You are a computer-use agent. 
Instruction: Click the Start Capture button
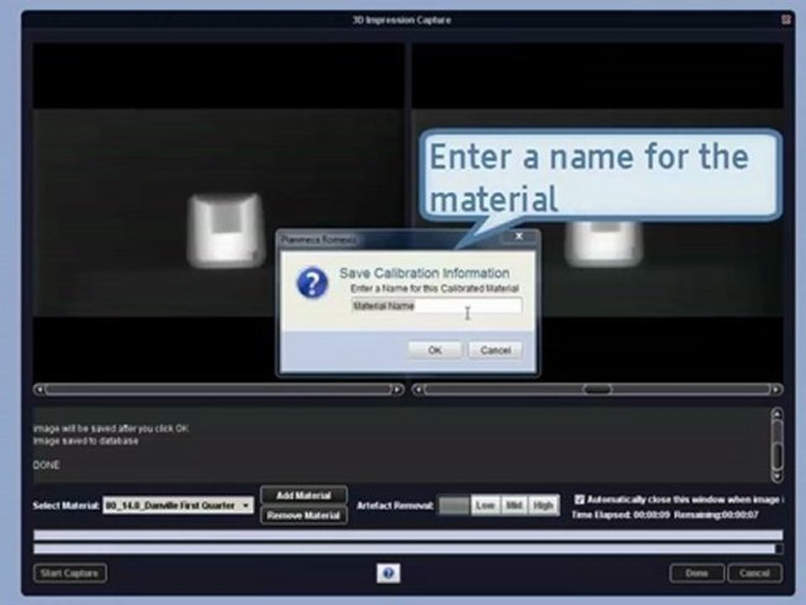click(70, 573)
